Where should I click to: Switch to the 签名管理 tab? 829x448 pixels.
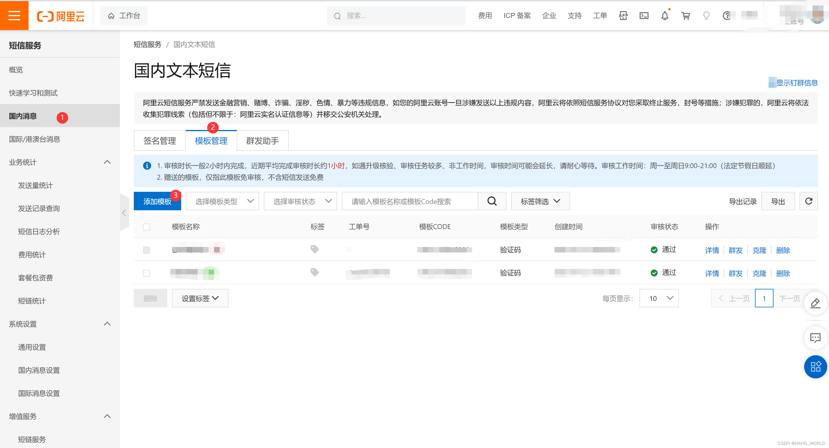[x=160, y=141]
